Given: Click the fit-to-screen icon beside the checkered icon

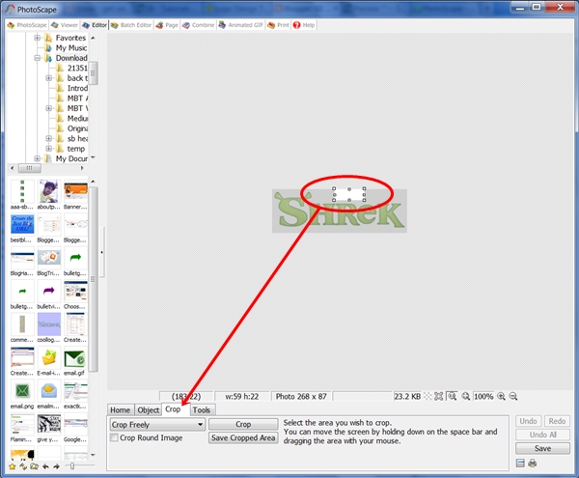Looking at the screenshot, I should (439, 396).
